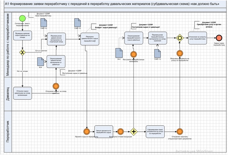Screen dimensions: 228x155
Task: Select the yellow O inclusive gateway diamond
Action: [179, 38]
